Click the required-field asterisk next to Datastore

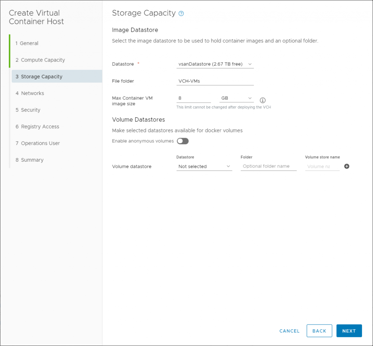[x=138, y=62]
